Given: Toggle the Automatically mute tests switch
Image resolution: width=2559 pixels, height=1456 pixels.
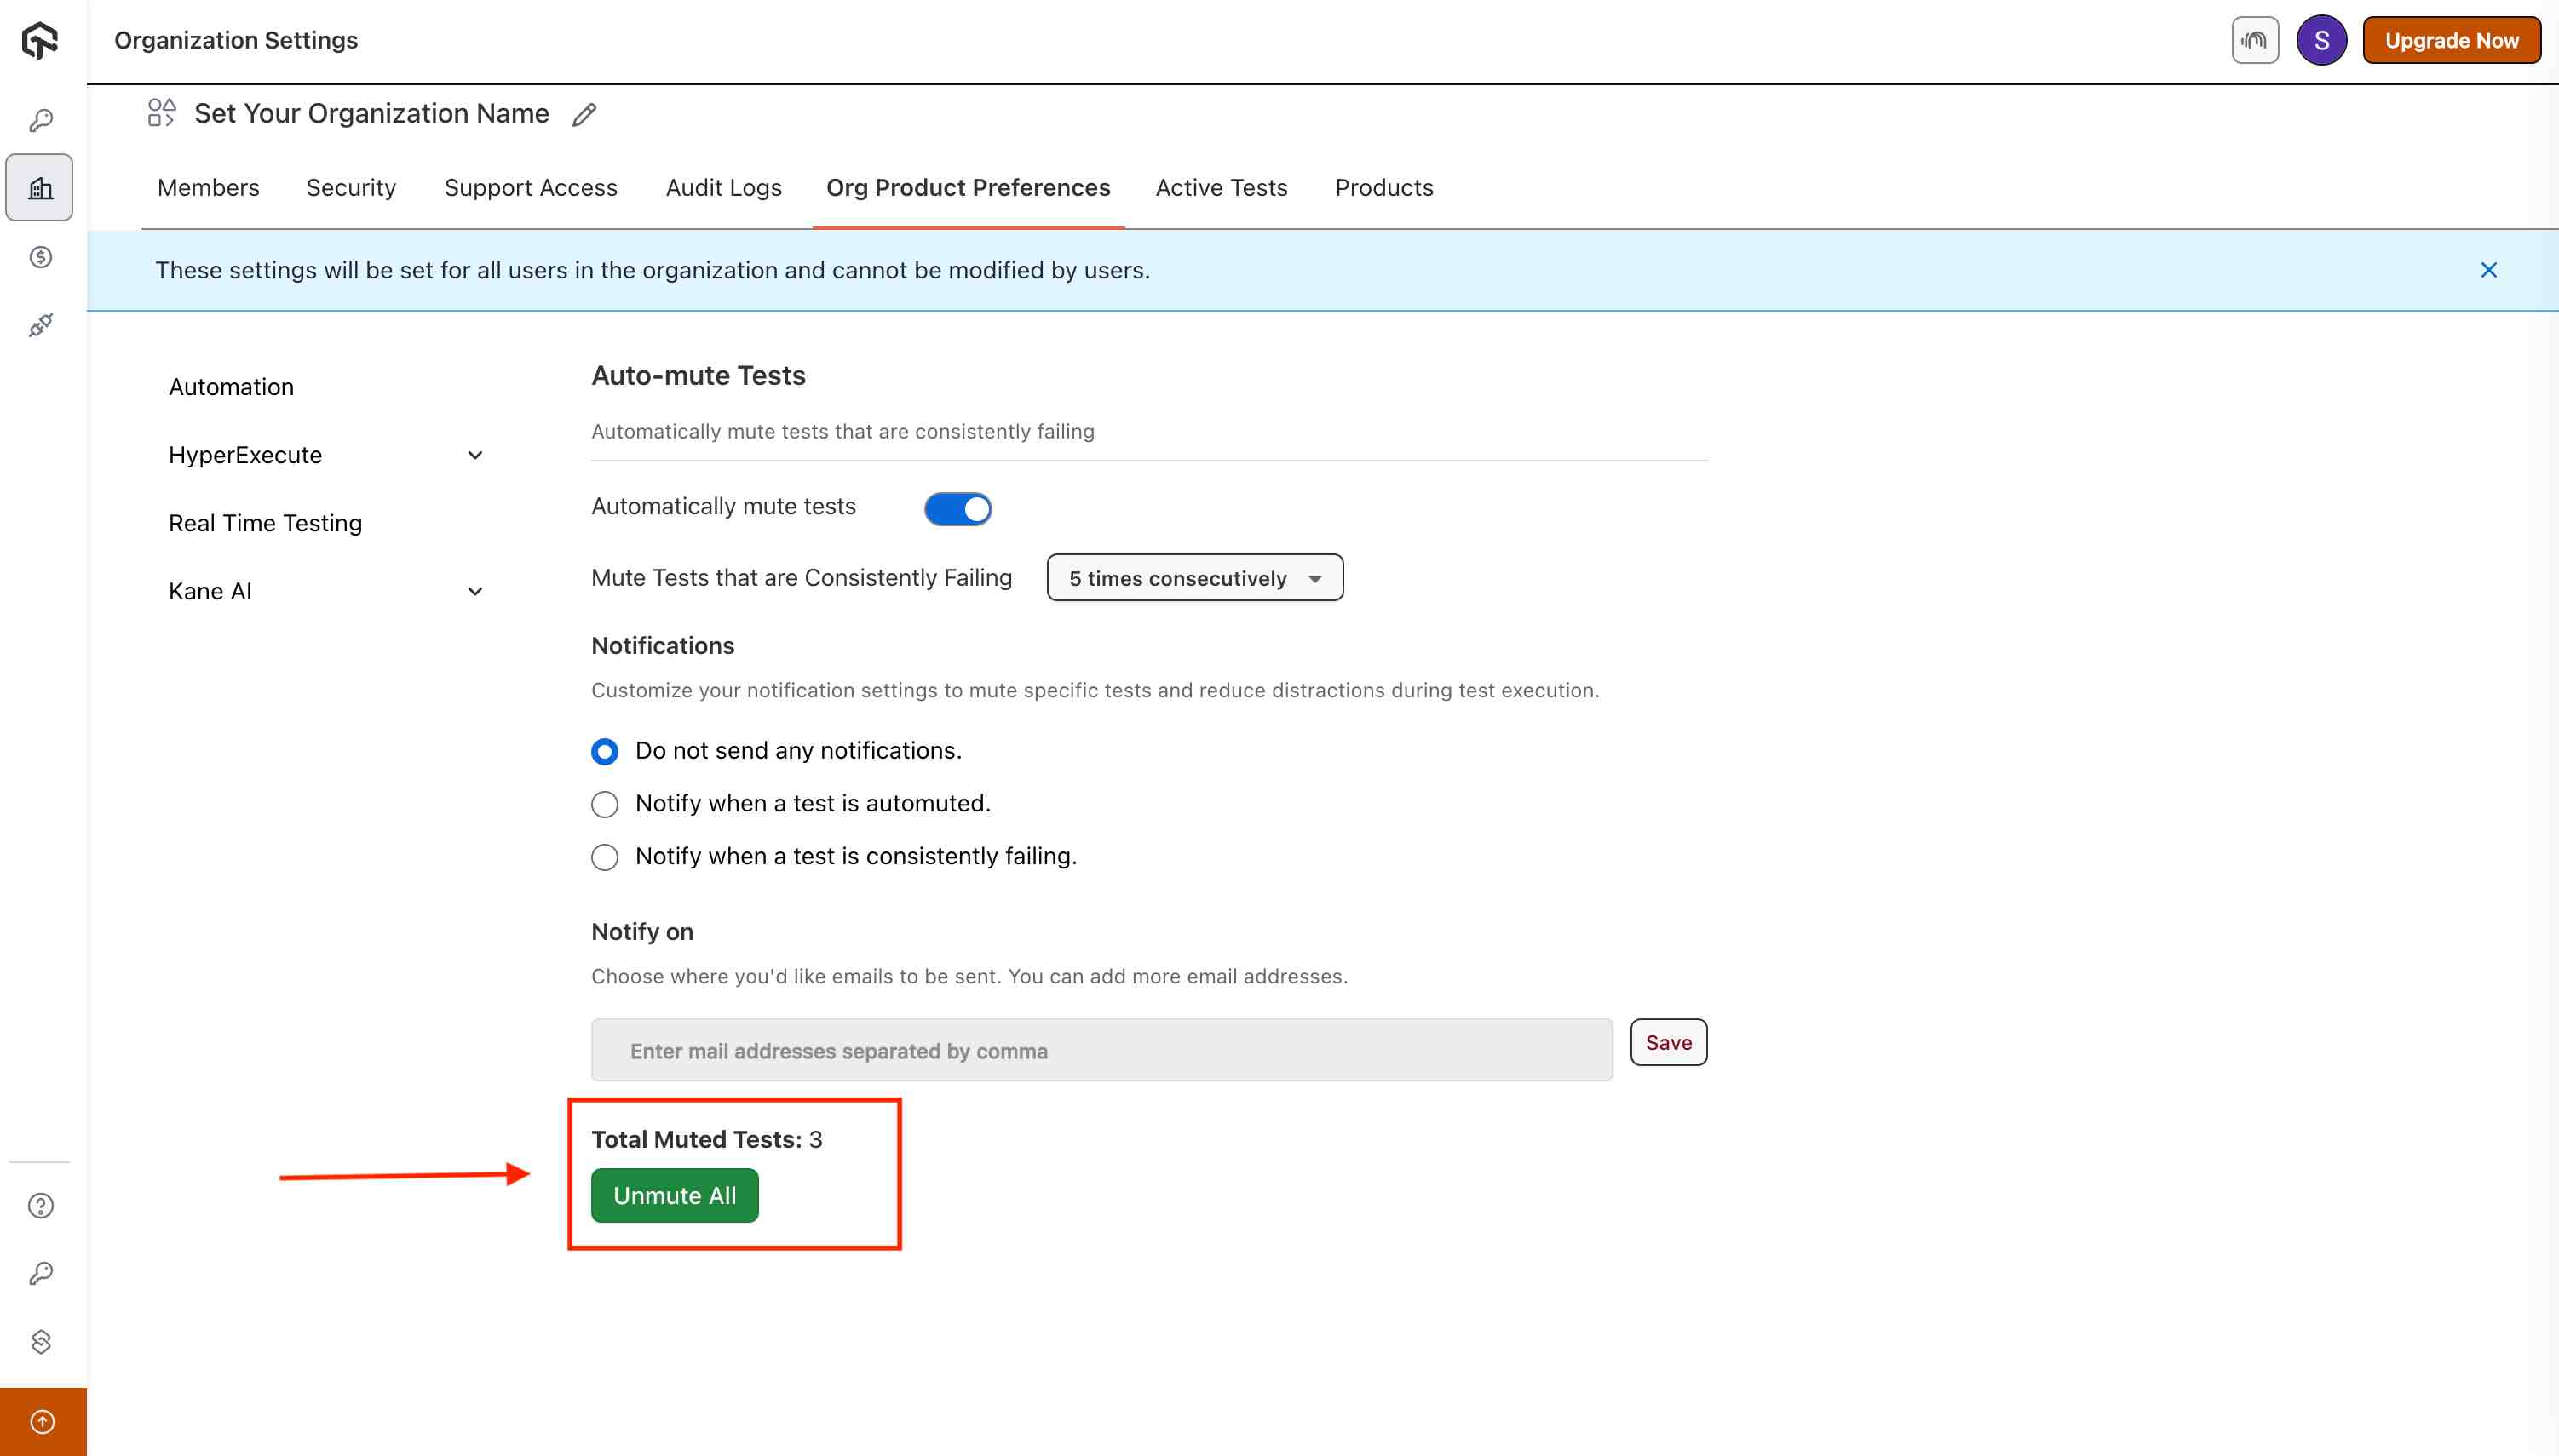Looking at the screenshot, I should point(957,509).
